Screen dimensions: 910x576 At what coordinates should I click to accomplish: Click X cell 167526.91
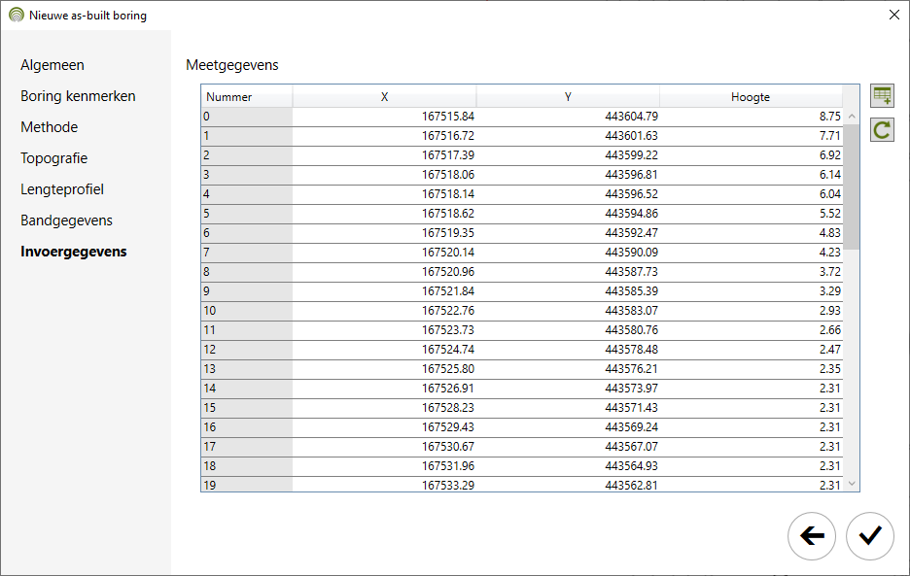(384, 389)
